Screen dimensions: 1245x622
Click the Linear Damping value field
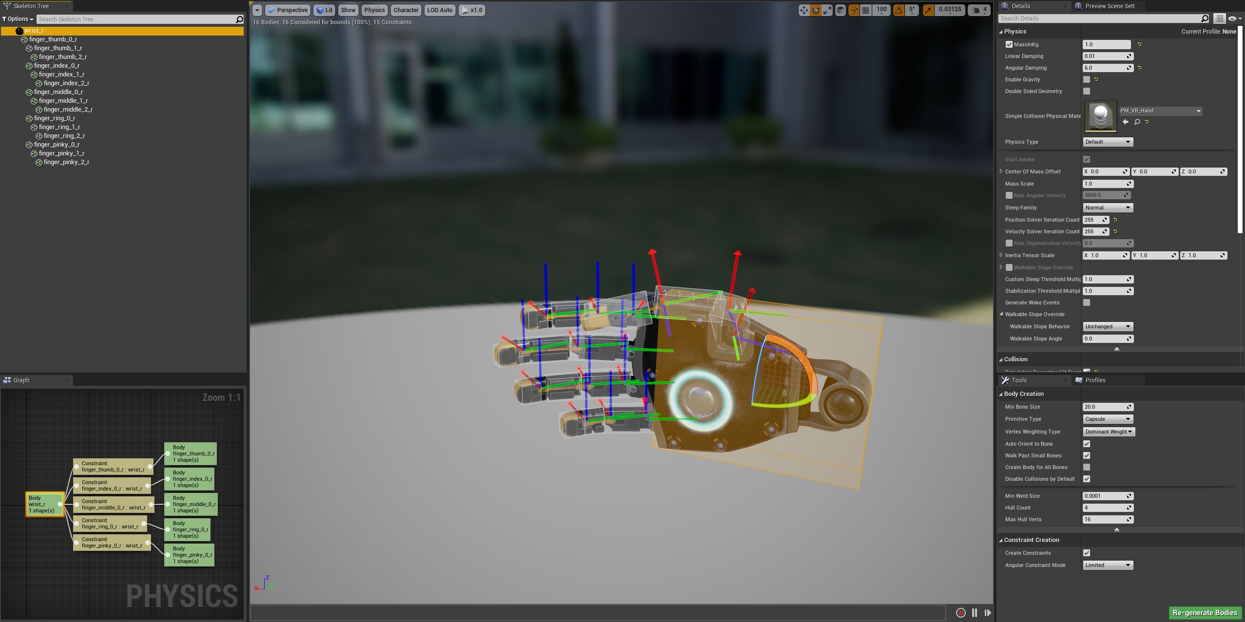click(x=1107, y=56)
